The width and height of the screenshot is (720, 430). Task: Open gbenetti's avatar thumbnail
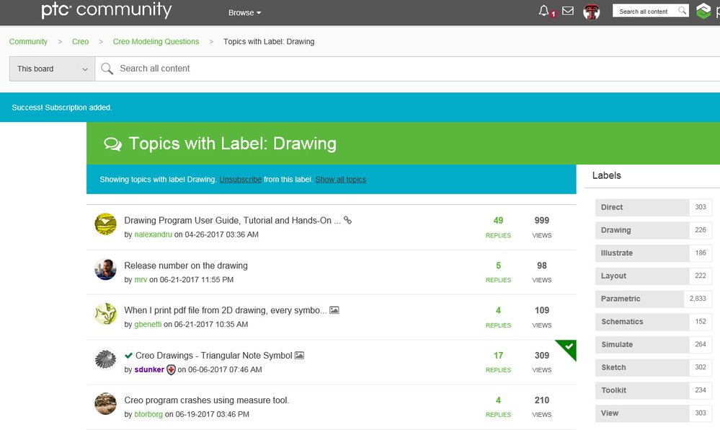coord(106,314)
